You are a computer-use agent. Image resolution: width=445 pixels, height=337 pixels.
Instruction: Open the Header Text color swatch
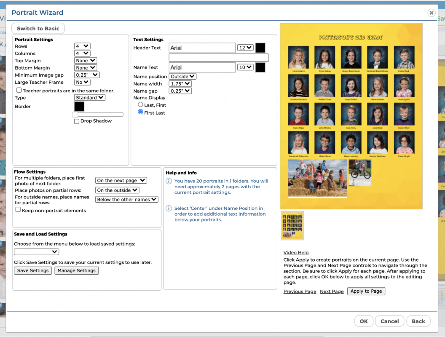tap(260, 48)
